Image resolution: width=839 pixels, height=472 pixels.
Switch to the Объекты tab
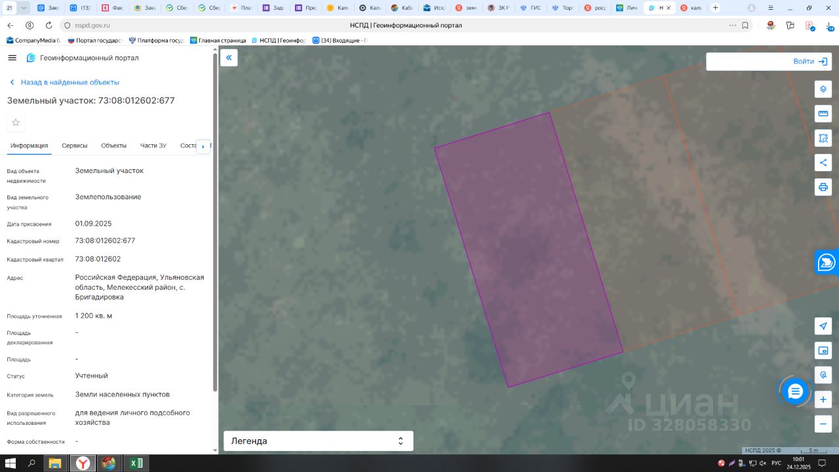(114, 146)
